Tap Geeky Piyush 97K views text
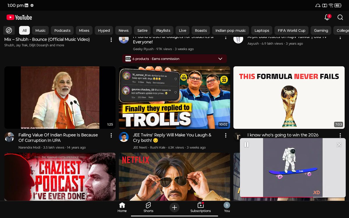Screen dimensions: 349x218 pyautogui.click(x=163, y=49)
